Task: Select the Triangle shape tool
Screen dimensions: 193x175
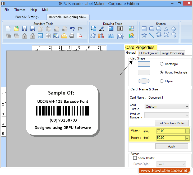Action: (166, 29)
